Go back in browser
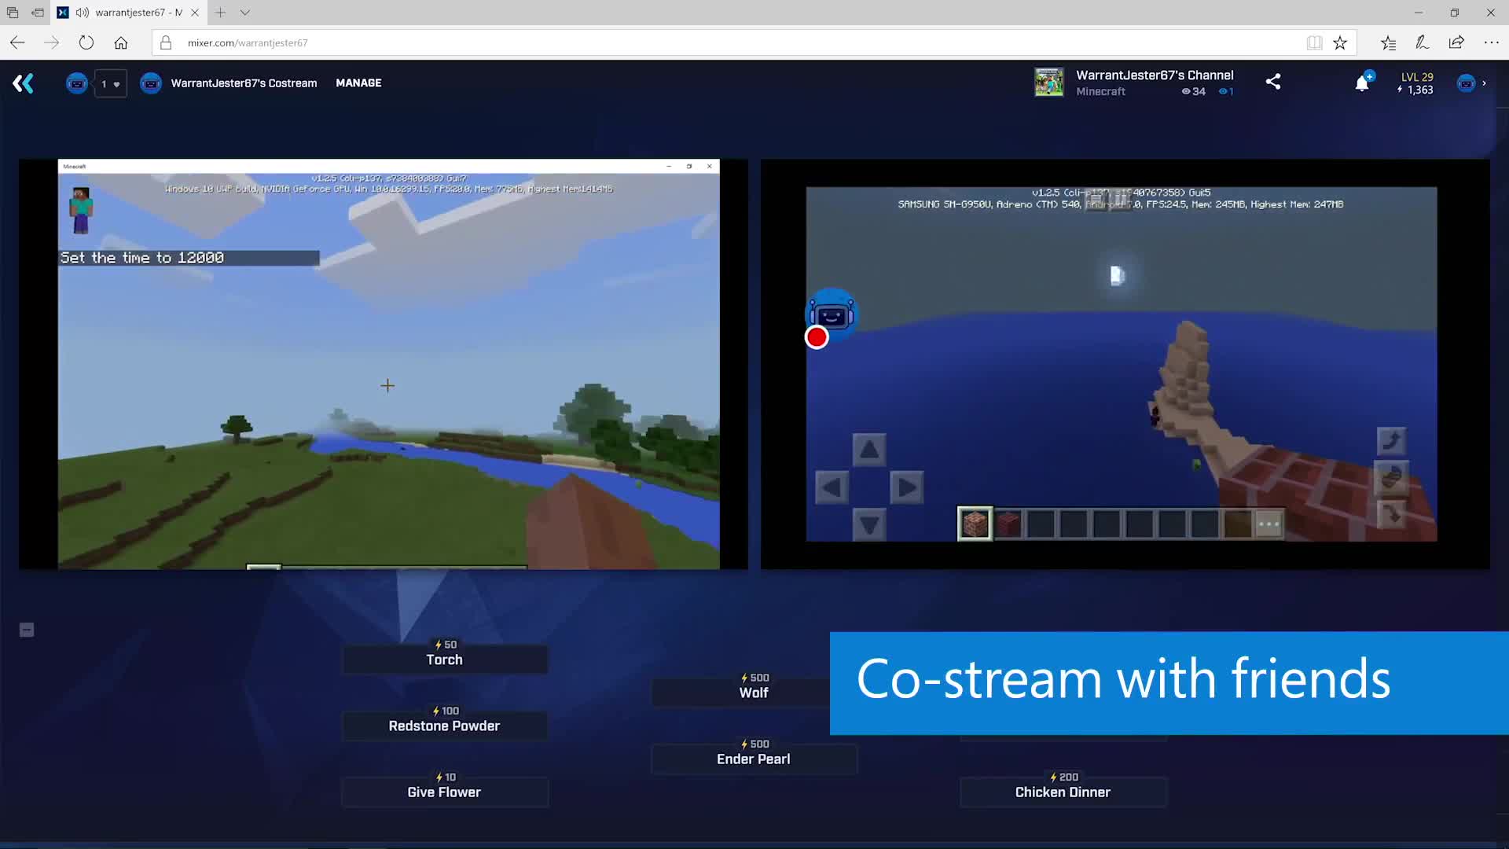Image resolution: width=1509 pixels, height=849 pixels. pyautogui.click(x=17, y=42)
